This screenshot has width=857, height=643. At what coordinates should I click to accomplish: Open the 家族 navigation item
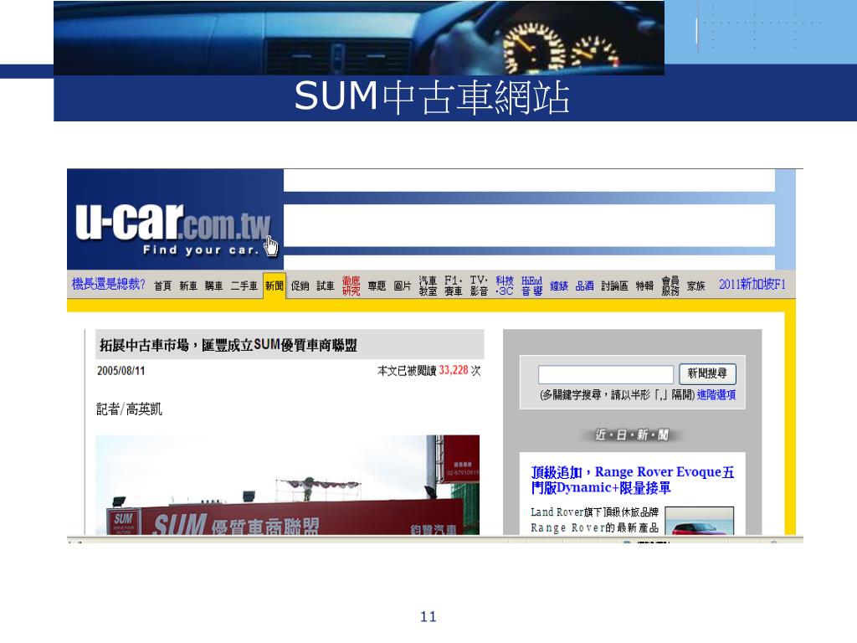pyautogui.click(x=695, y=286)
